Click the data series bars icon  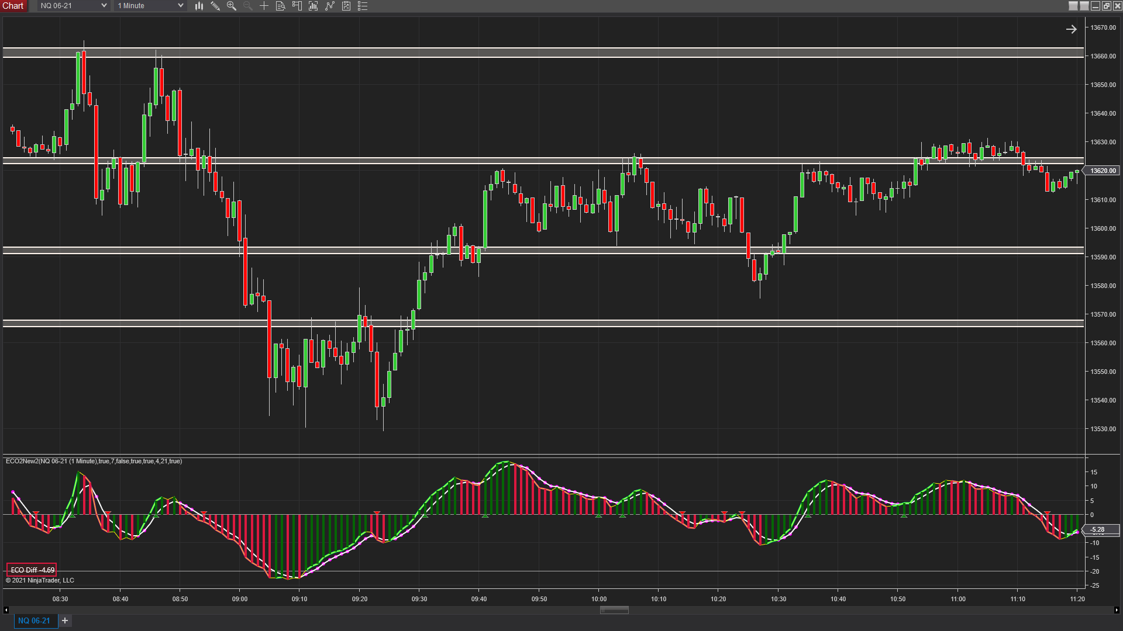point(314,6)
